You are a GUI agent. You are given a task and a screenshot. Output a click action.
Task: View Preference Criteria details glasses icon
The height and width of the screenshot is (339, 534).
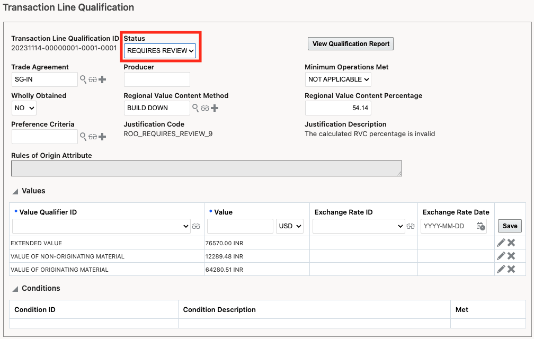coord(93,137)
